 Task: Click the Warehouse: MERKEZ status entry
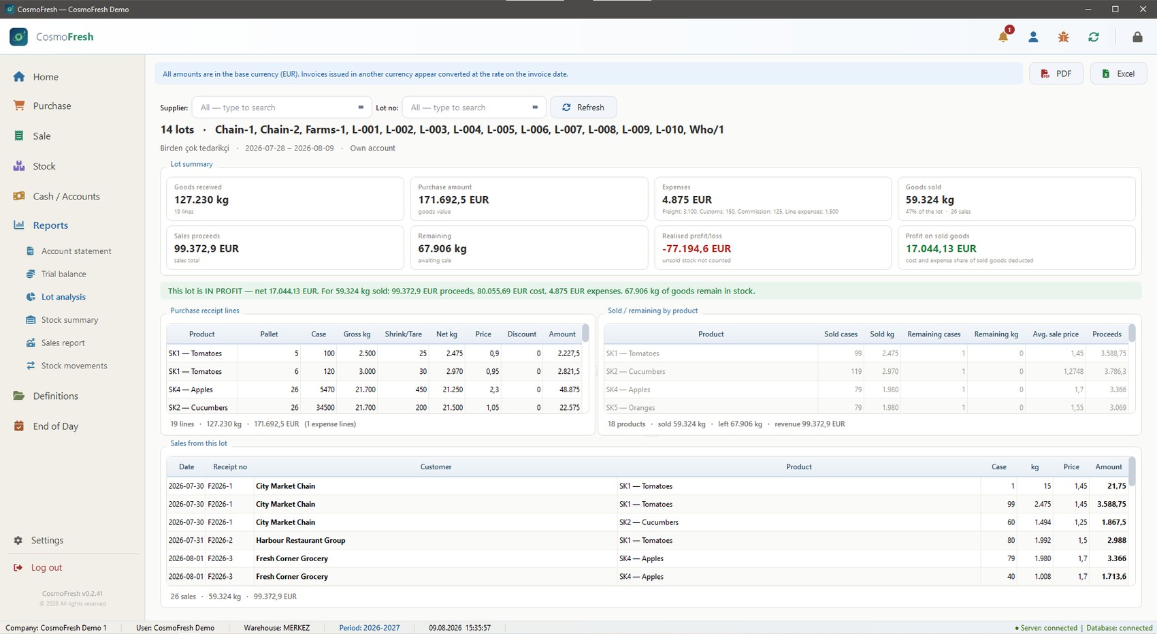coord(276,628)
